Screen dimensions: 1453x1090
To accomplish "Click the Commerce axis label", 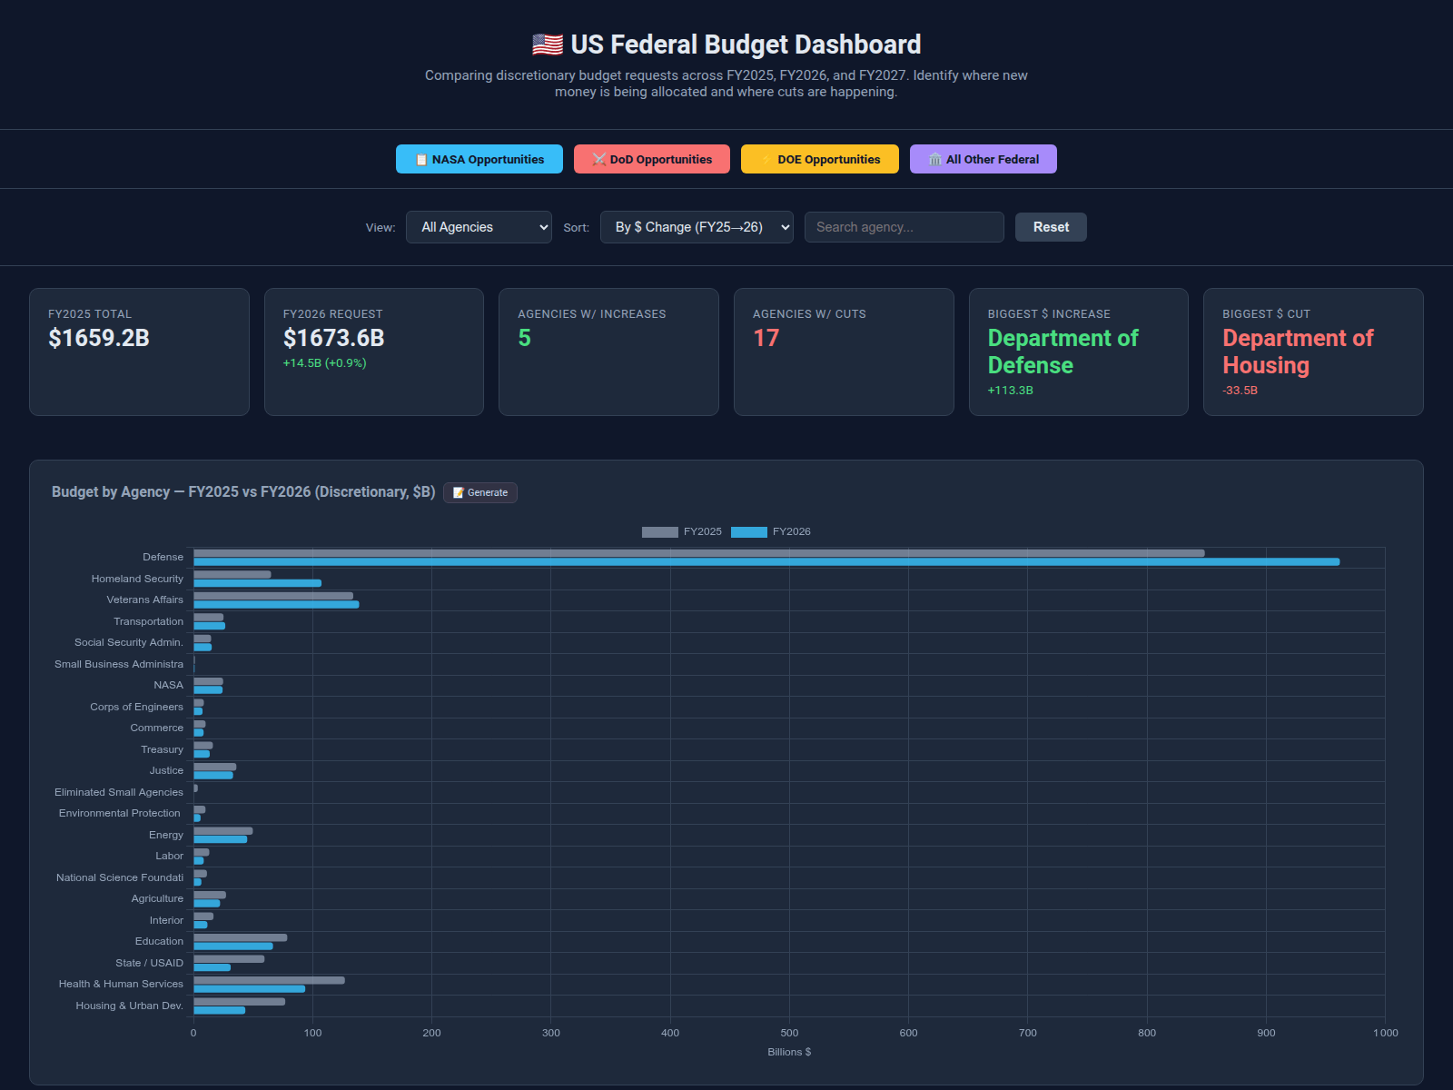I will click(x=156, y=728).
